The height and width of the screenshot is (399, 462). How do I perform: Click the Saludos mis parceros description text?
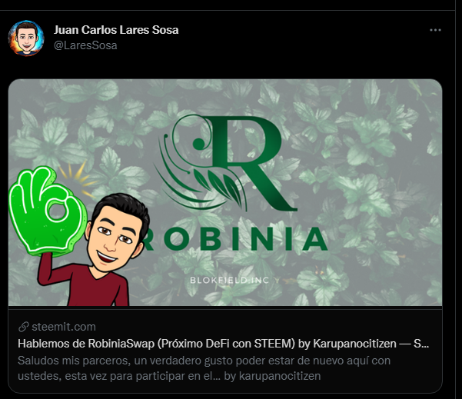pyautogui.click(x=204, y=368)
